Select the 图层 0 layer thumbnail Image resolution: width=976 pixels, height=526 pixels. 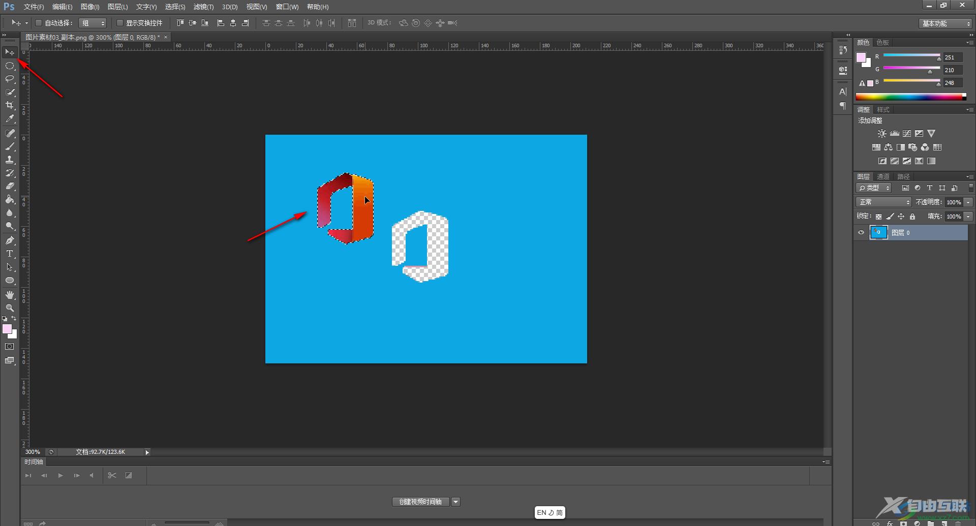pyautogui.click(x=879, y=233)
